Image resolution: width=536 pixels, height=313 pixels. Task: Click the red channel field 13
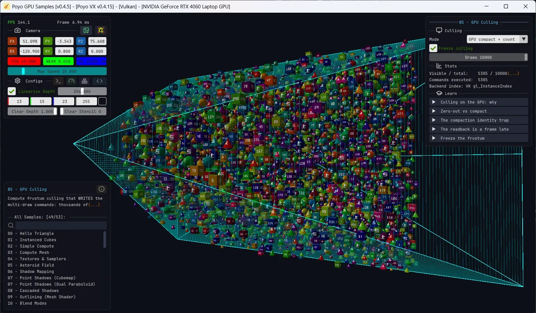coord(18,101)
